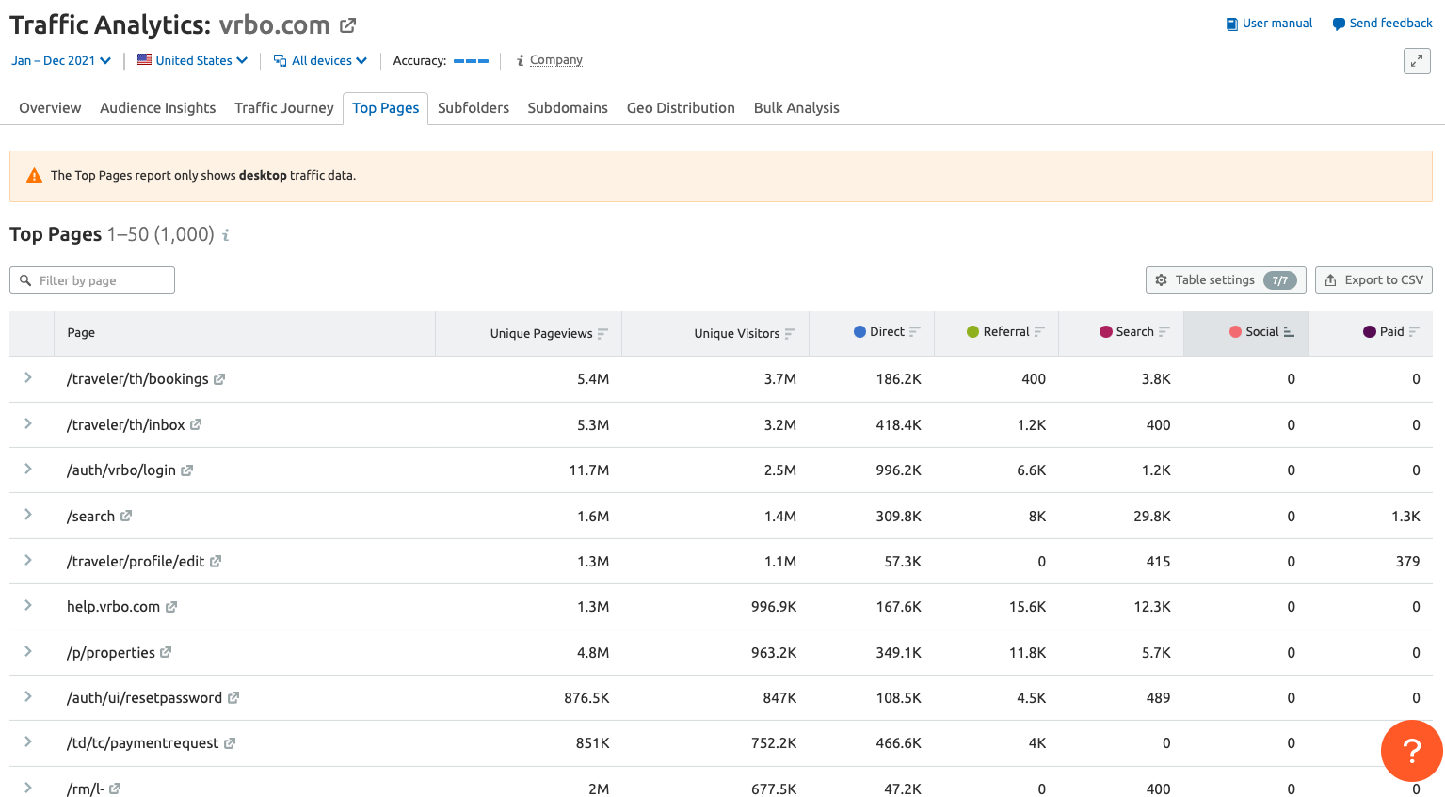Open external link icon for /traveler/profile/edit
This screenshot has width=1445, height=797.
(x=216, y=561)
